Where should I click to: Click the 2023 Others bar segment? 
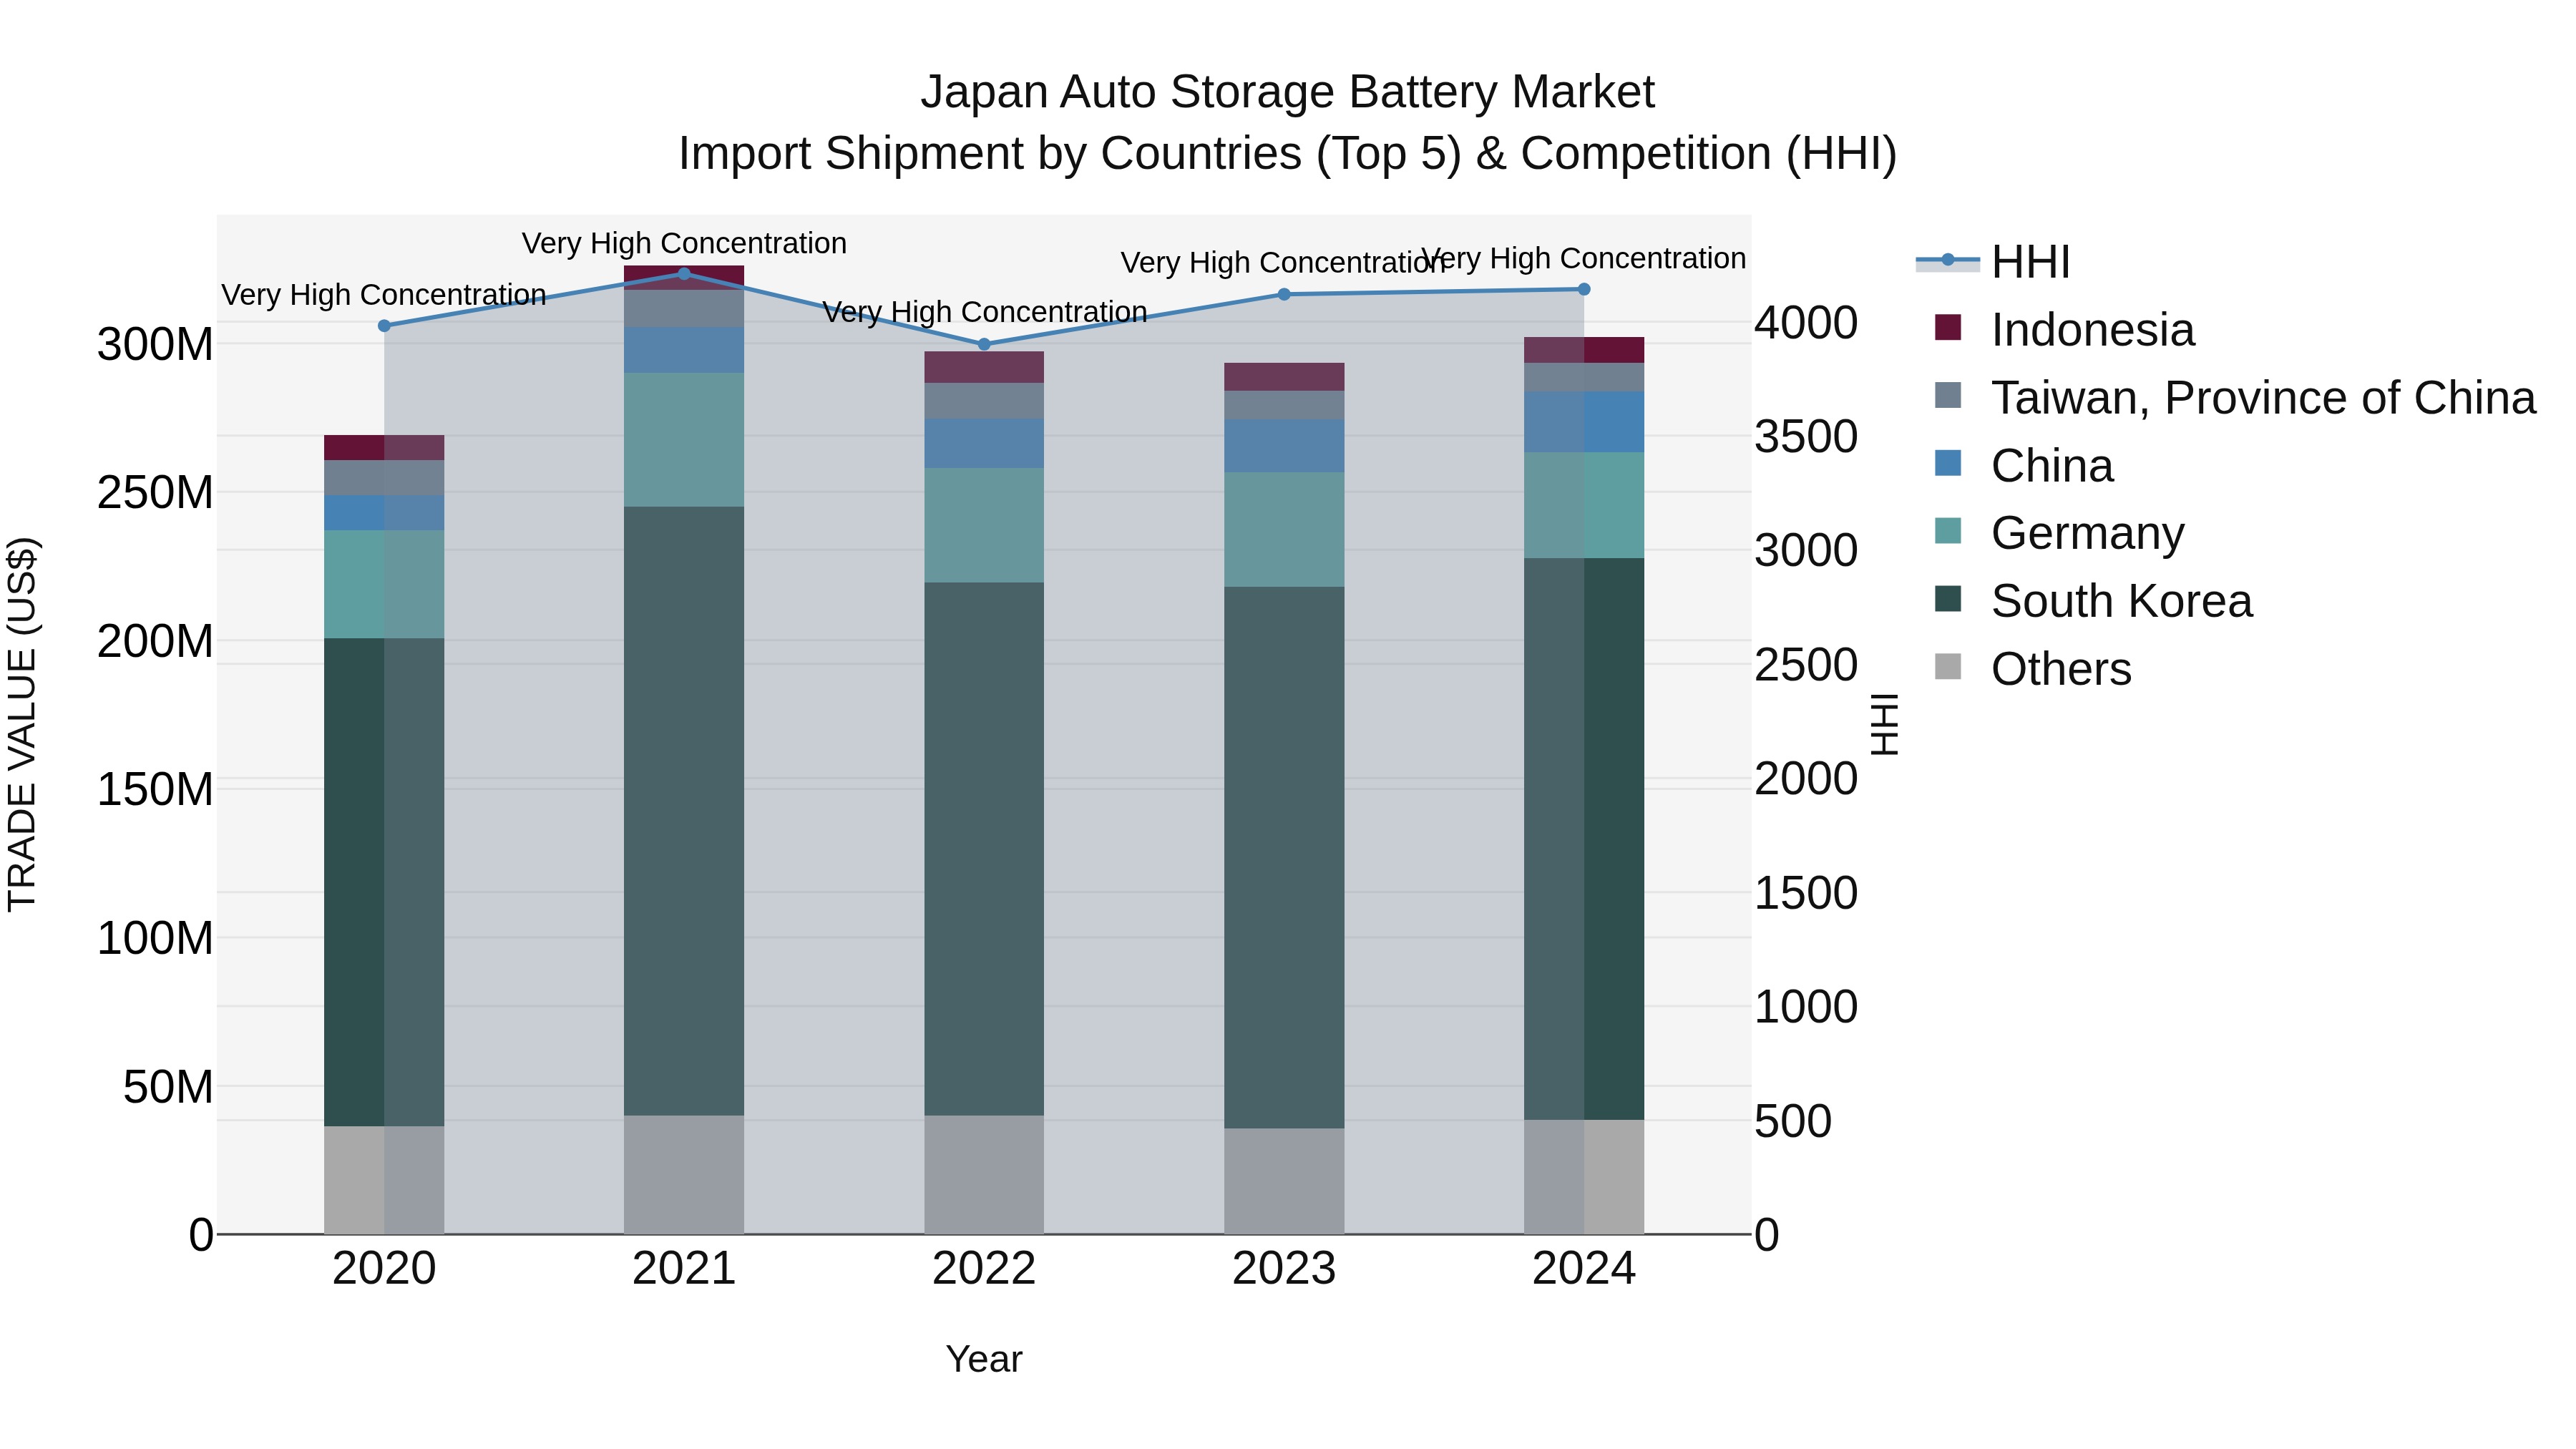pos(1284,1181)
